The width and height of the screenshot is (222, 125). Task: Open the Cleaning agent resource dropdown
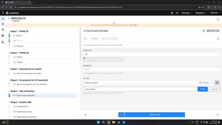tap(148, 83)
